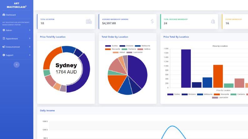Toggle Launceston in the pie chart legend
This screenshot has height=139, width=248.
(x=134, y=52)
